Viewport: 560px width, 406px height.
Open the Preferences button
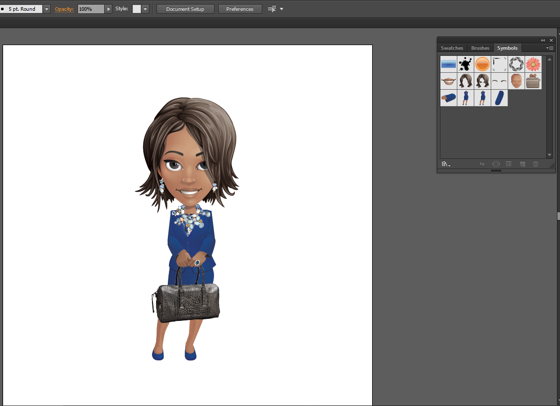[x=240, y=9]
